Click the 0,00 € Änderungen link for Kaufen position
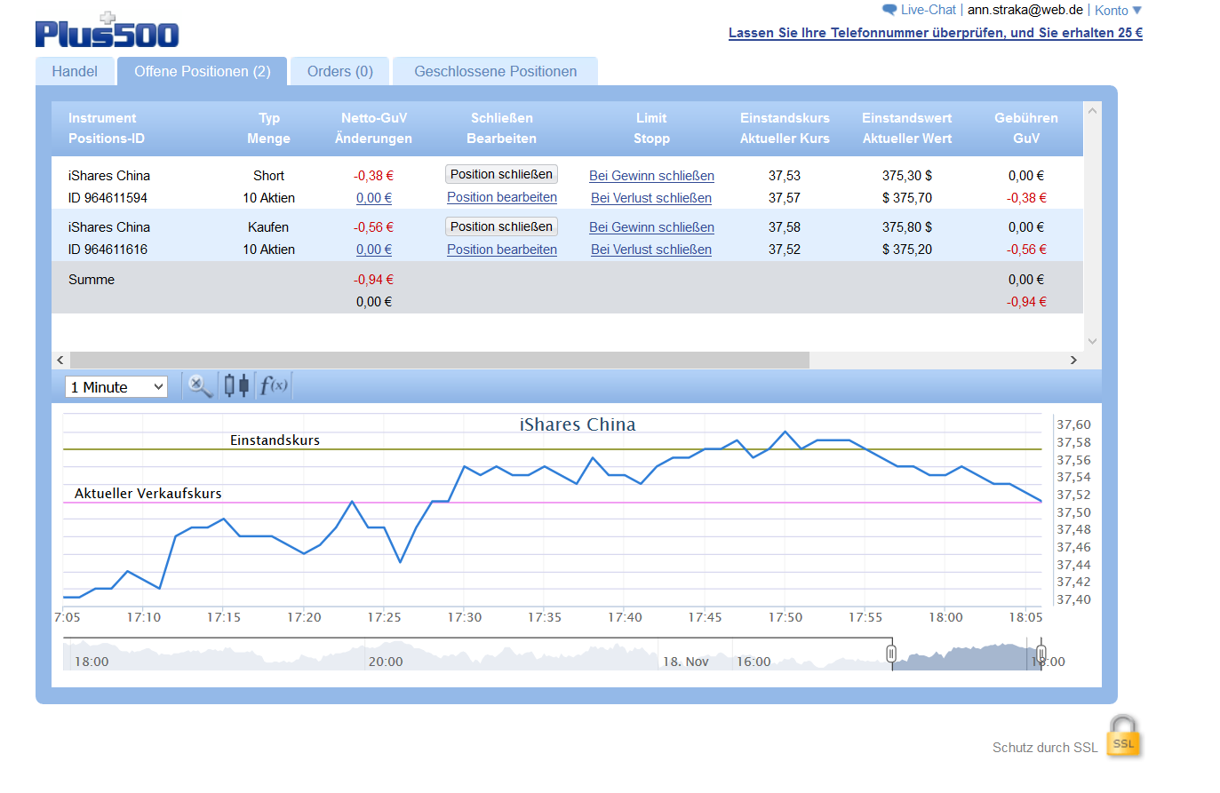Viewport: 1220px width, 793px height. pyautogui.click(x=374, y=250)
